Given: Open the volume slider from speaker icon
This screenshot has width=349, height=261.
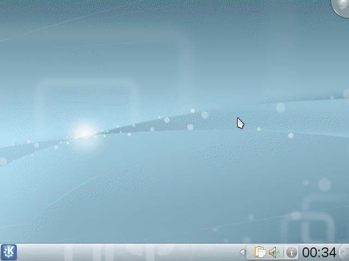Looking at the screenshot, I should point(274,252).
